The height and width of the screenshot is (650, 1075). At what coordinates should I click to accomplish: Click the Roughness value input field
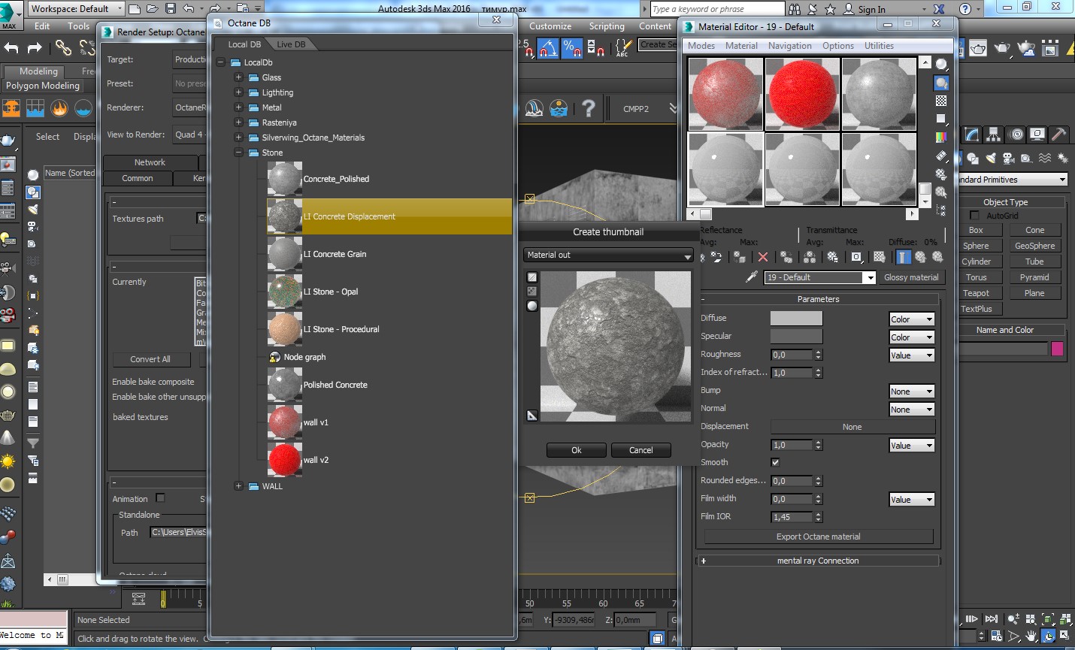pyautogui.click(x=792, y=355)
